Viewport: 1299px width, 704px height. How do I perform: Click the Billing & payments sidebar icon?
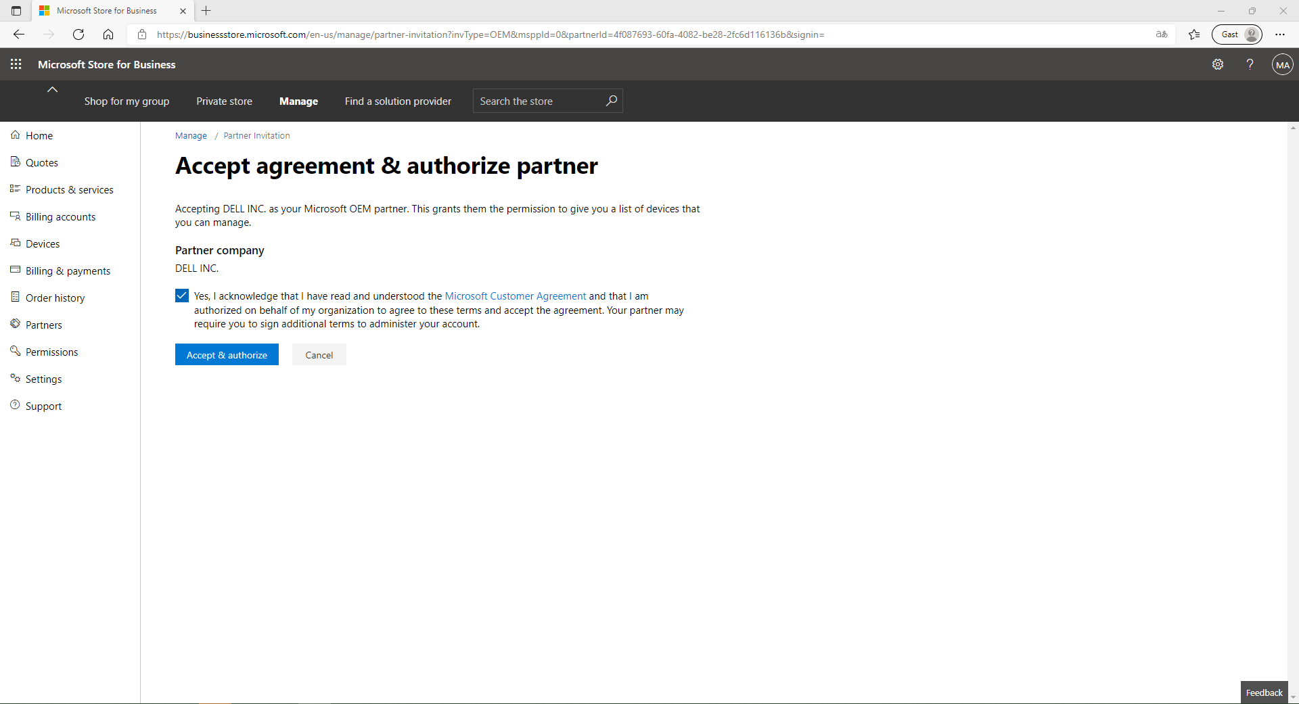pos(16,270)
